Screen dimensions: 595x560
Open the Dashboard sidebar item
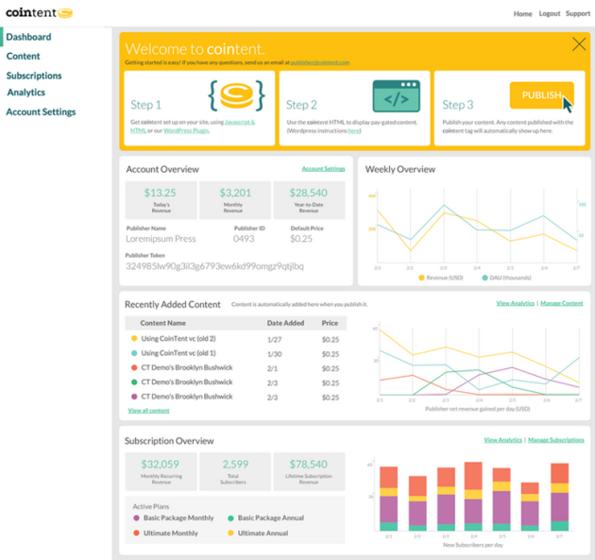tap(28, 37)
